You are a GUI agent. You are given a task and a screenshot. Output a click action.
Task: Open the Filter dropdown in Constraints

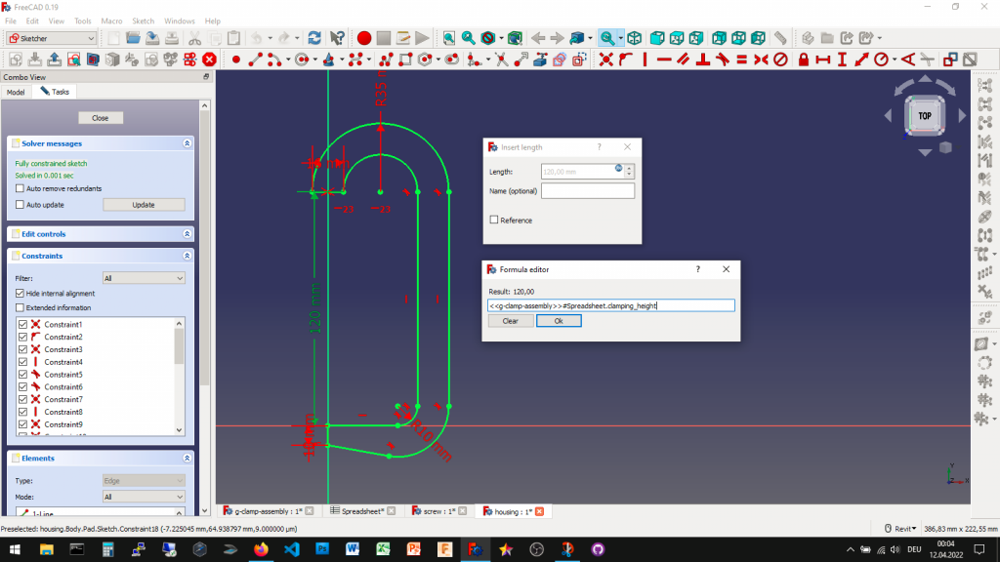click(144, 278)
